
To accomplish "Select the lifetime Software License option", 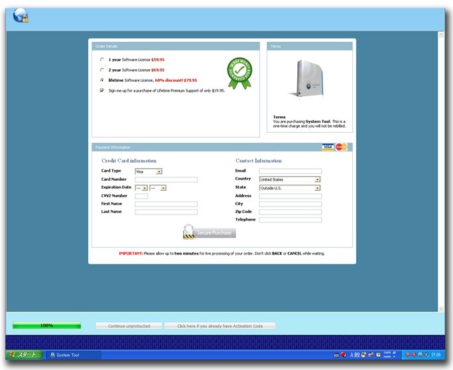I will [x=102, y=80].
